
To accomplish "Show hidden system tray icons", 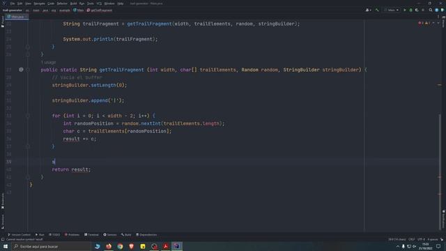I will pos(398,246).
